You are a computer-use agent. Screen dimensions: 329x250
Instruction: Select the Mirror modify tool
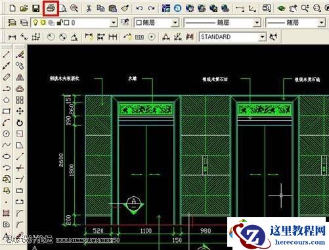(20, 77)
